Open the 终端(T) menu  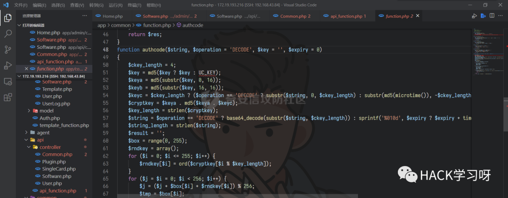tap(134, 5)
